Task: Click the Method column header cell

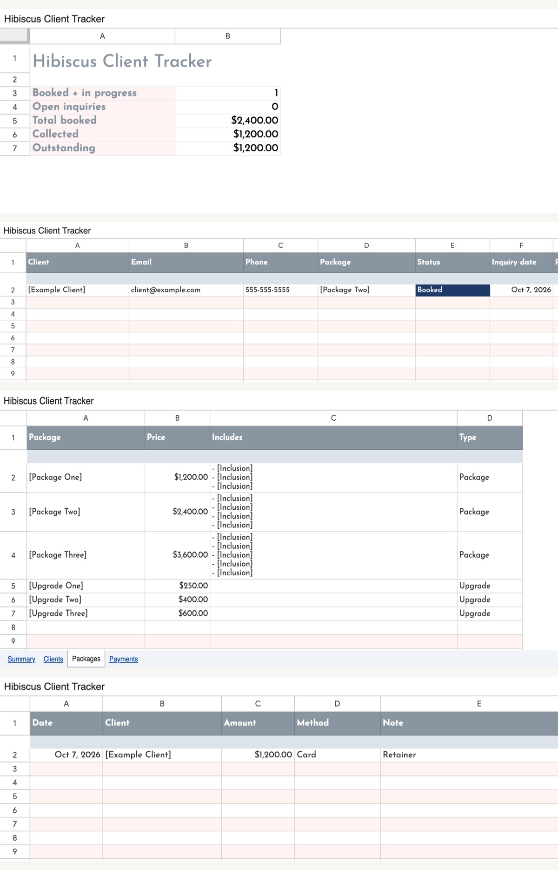Action: pos(337,723)
